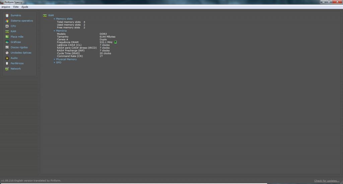Collapse the Memory slots section
The height and width of the screenshot is (184, 343).
(54, 19)
